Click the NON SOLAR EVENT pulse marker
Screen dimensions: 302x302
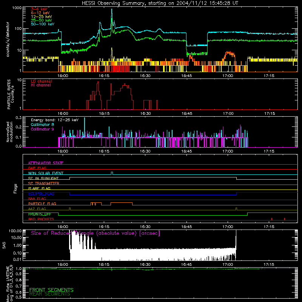112,173
